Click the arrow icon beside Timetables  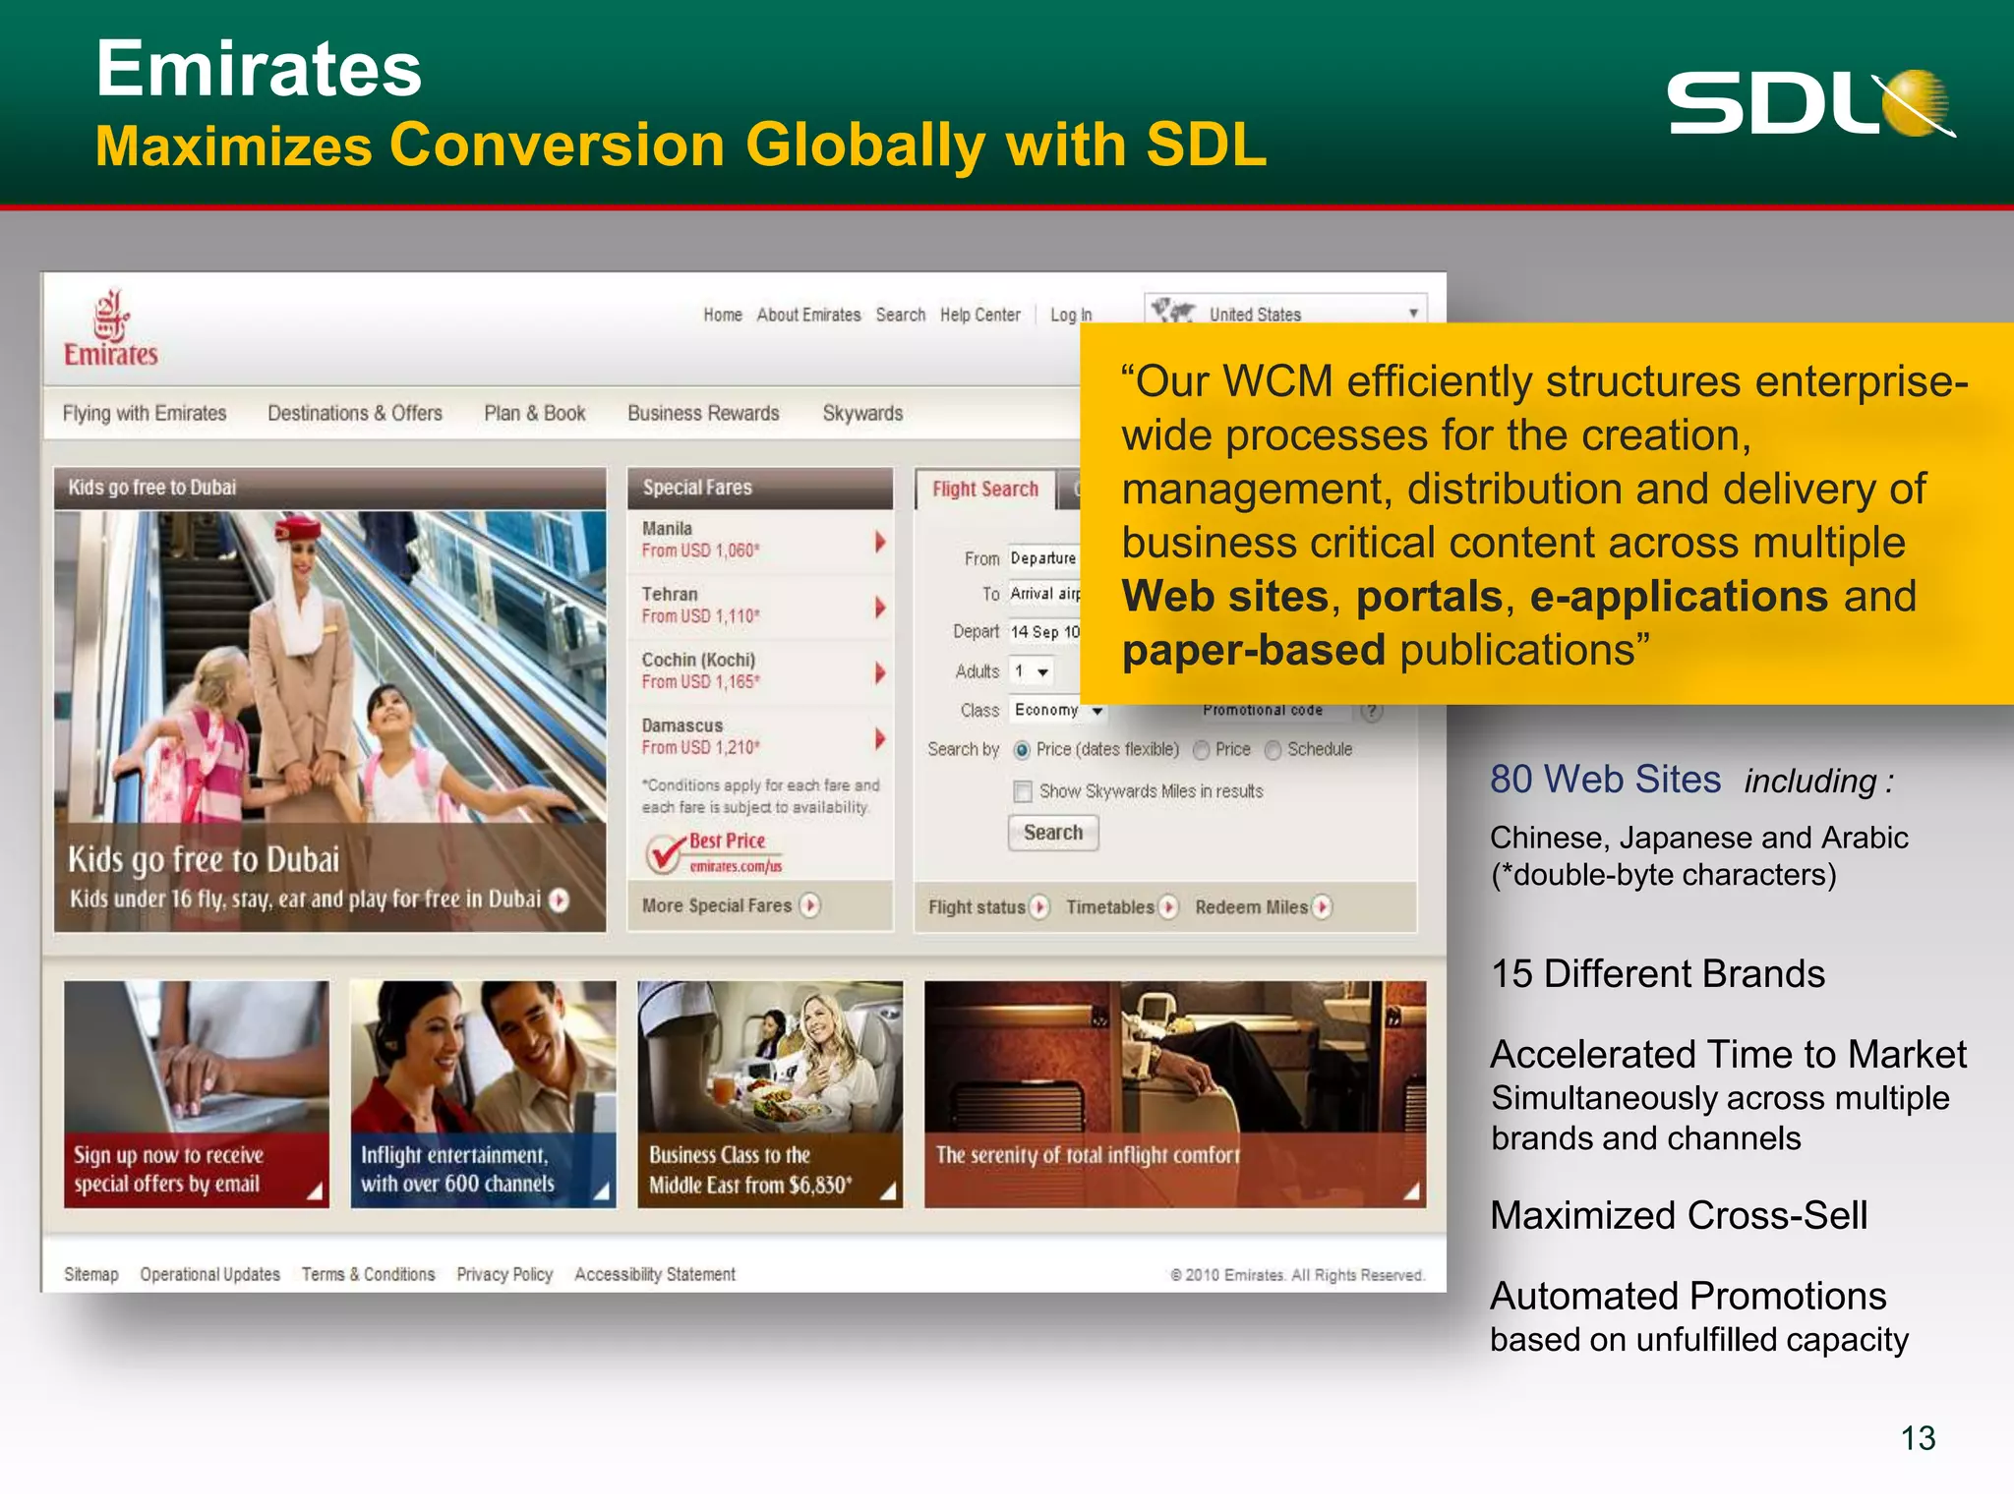[1168, 906]
